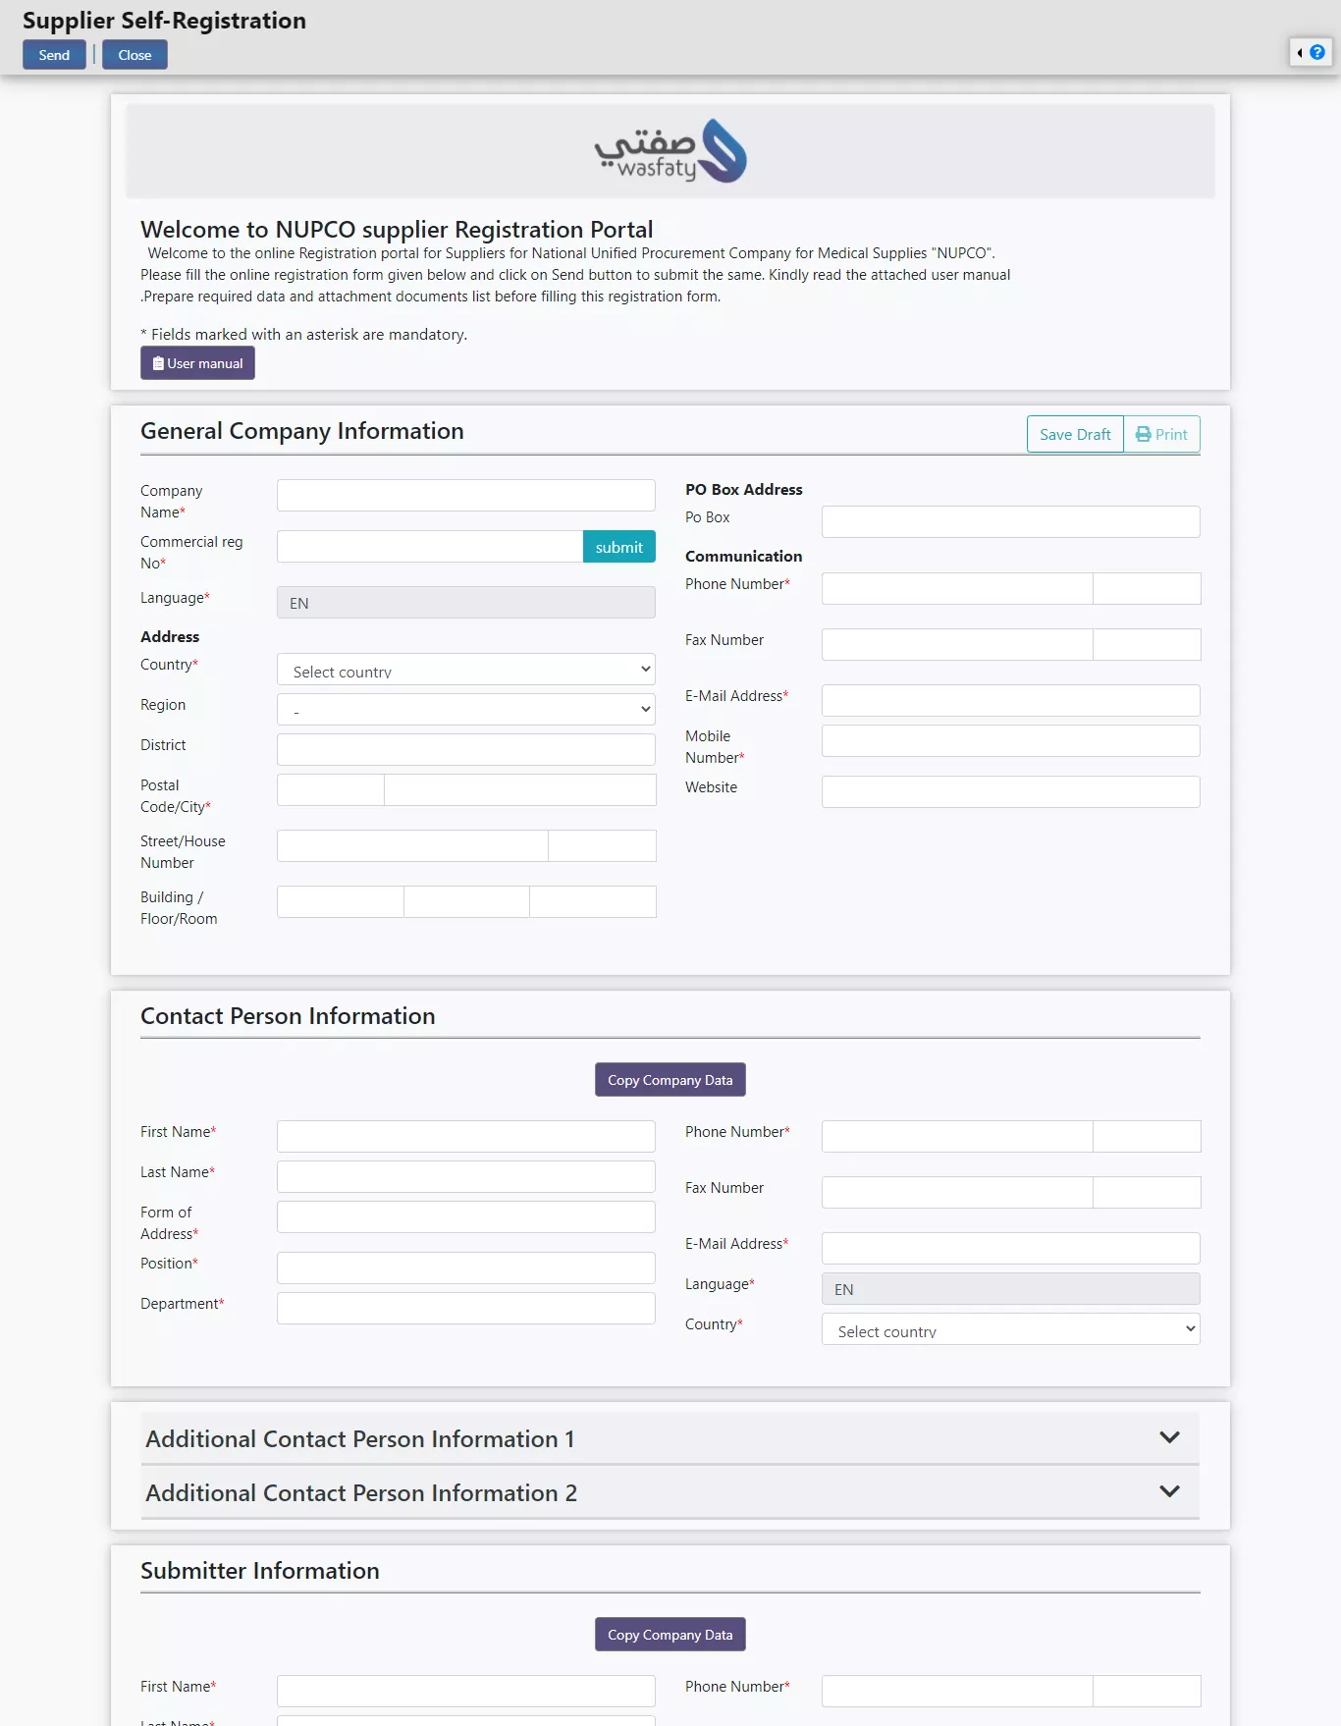1341x1726 pixels.
Task: Open the Region dropdown
Action: [x=465, y=710]
